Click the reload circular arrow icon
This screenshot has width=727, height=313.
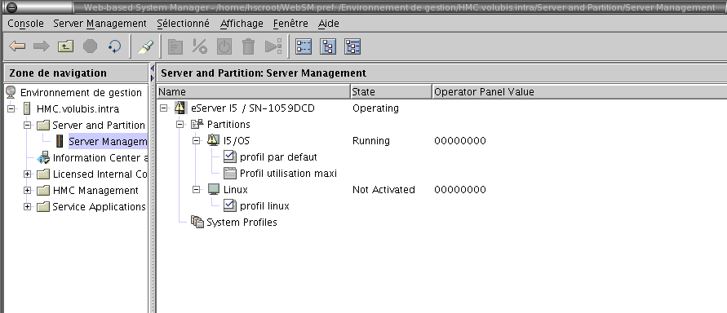(114, 46)
